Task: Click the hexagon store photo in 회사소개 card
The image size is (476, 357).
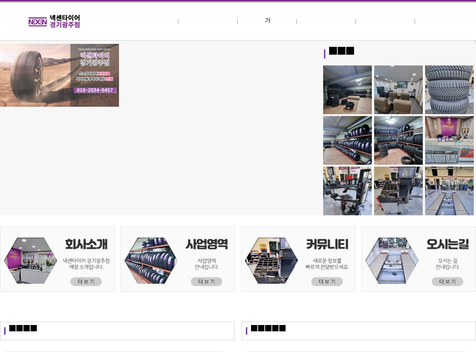Action: (30, 261)
